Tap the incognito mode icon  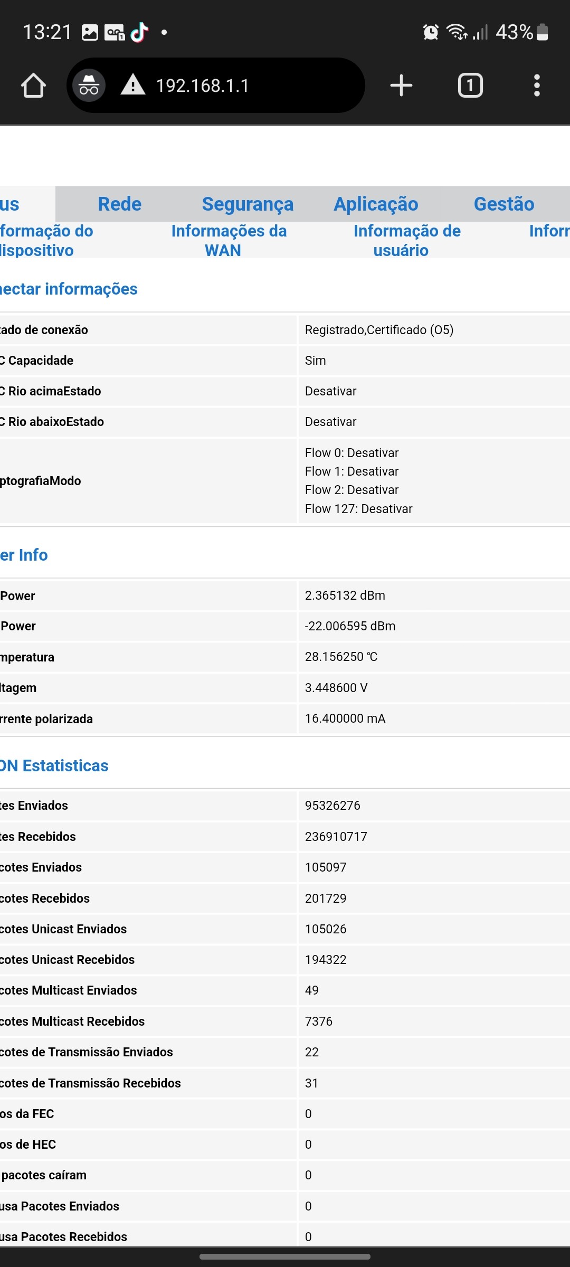pos(89,86)
